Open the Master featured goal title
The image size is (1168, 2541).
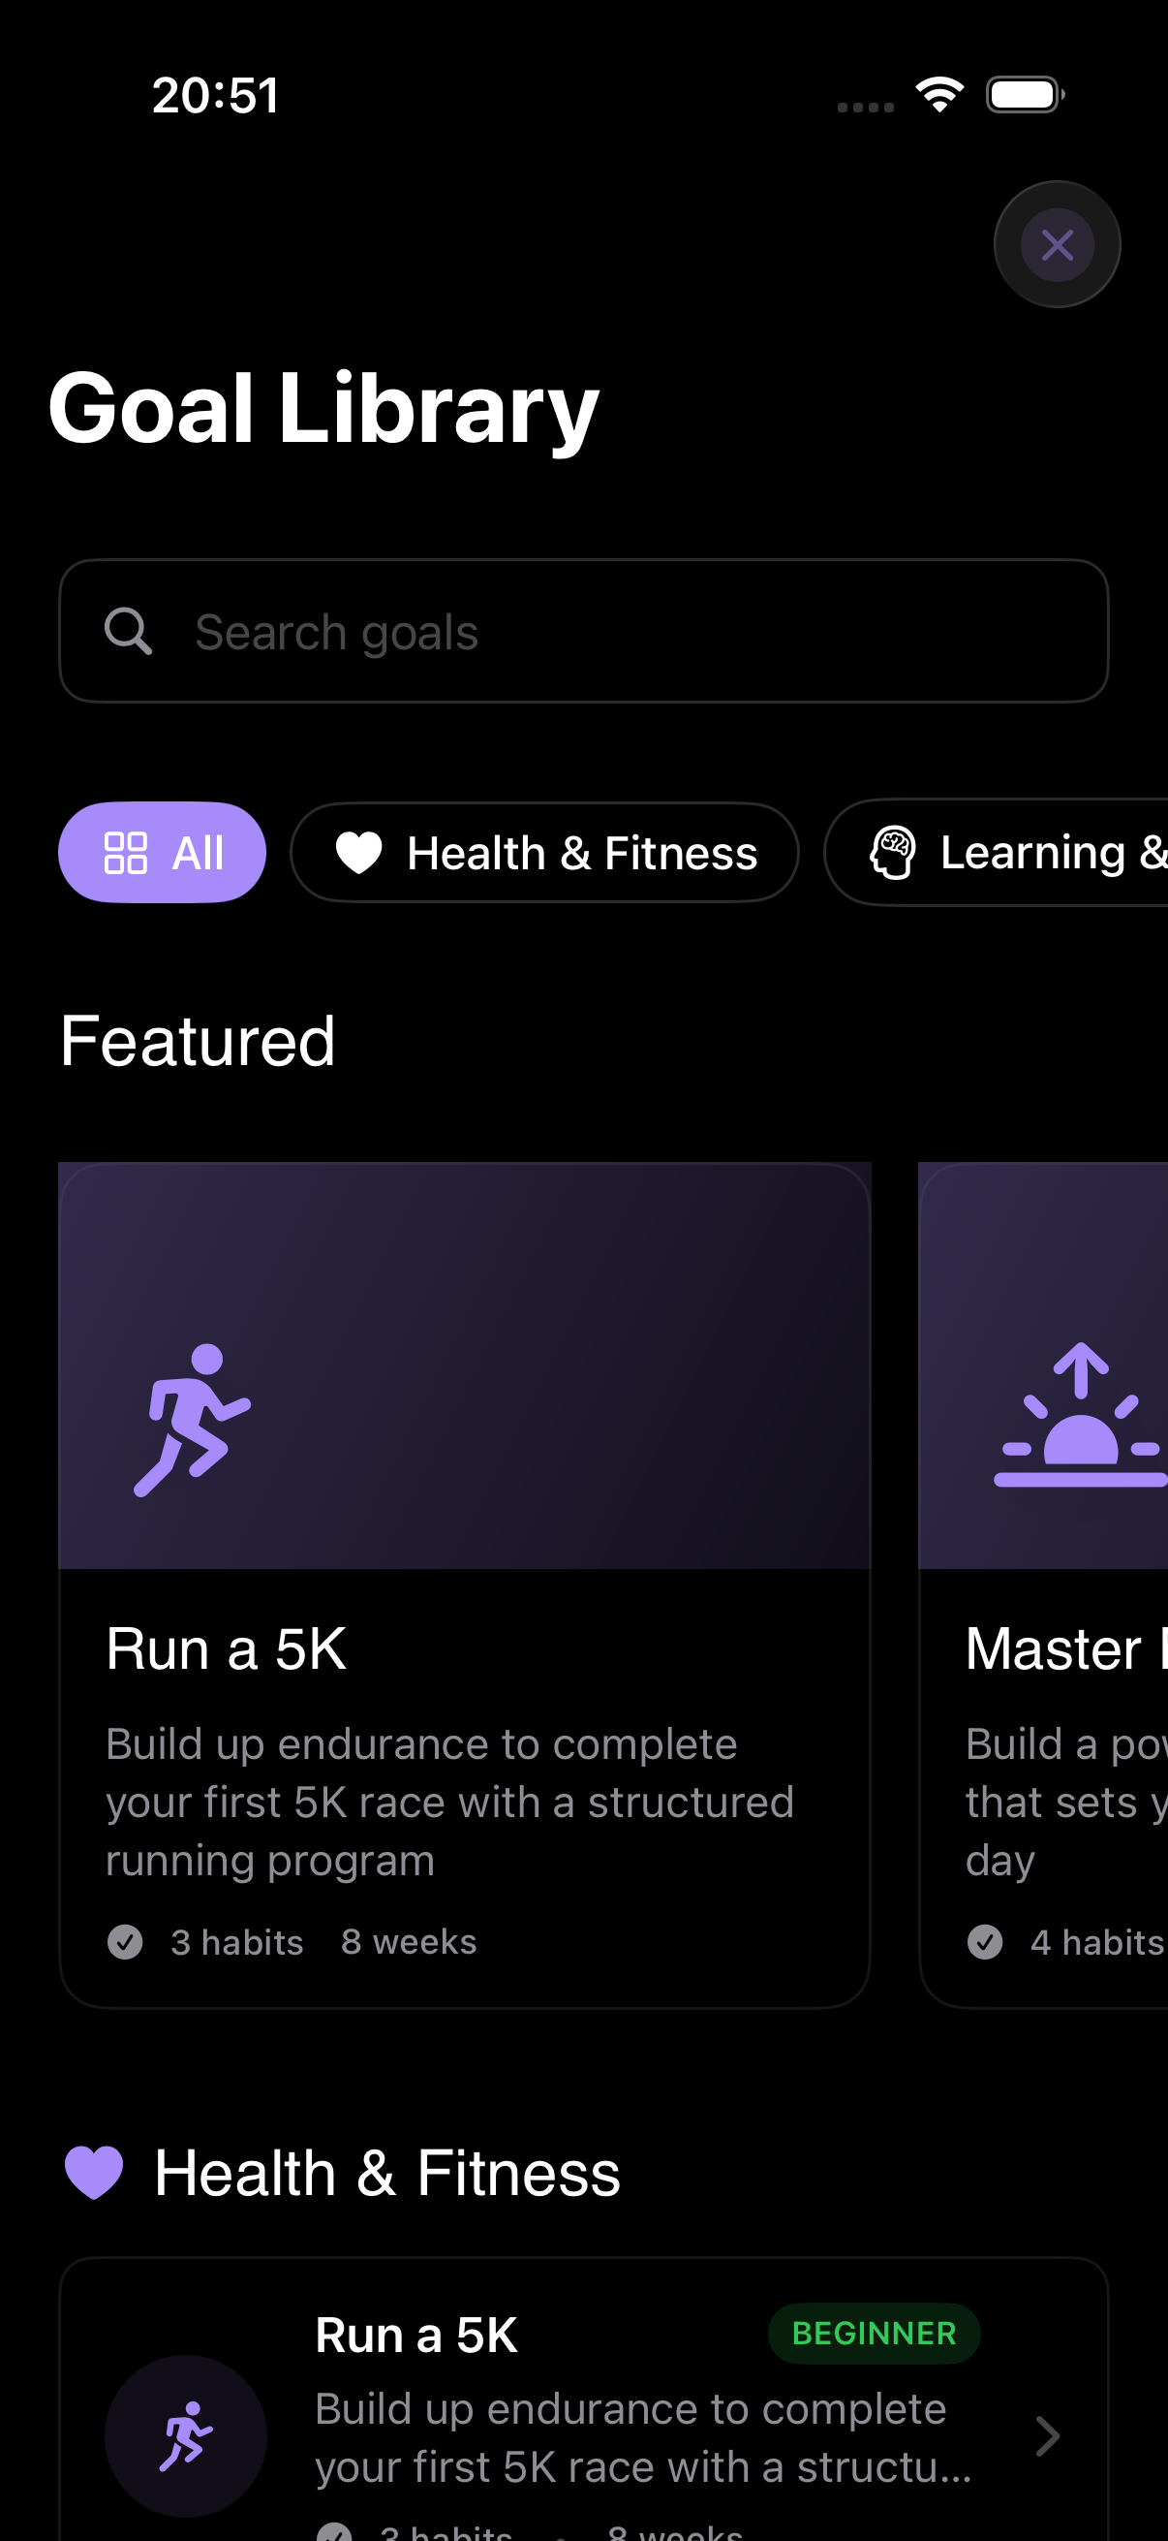click(1064, 1649)
